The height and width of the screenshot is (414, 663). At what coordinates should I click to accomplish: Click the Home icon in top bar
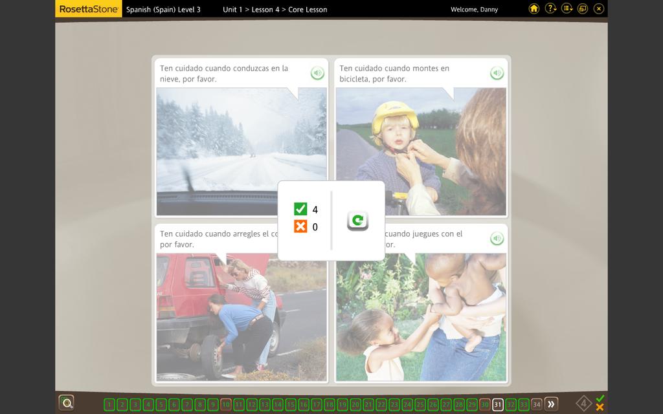[x=534, y=8]
